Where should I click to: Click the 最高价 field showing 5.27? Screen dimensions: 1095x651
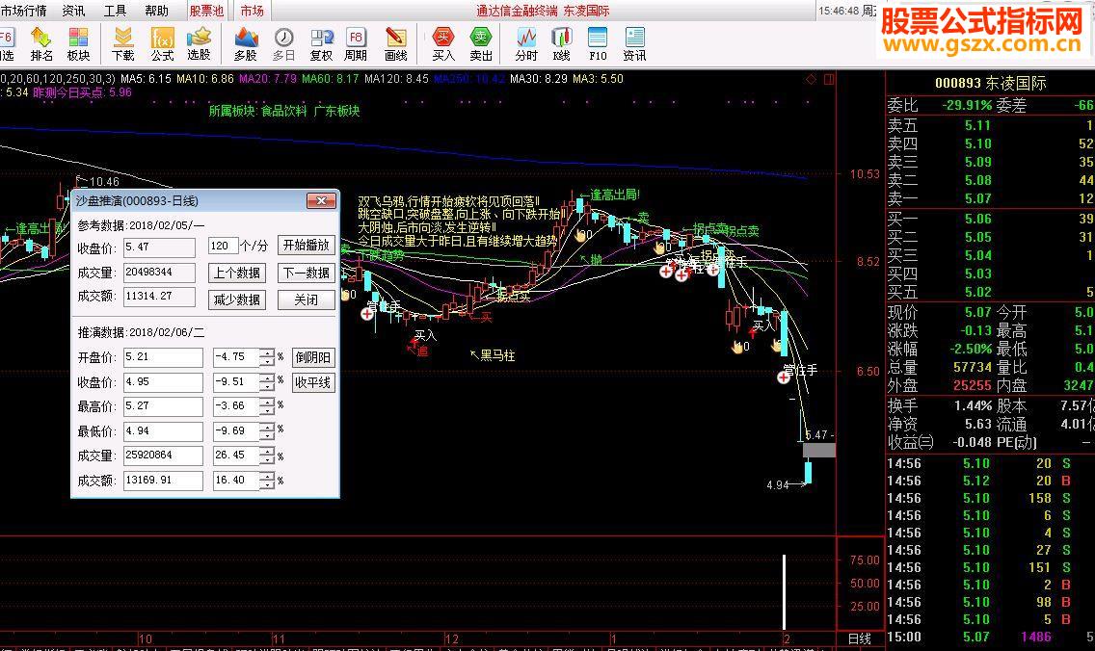point(164,406)
